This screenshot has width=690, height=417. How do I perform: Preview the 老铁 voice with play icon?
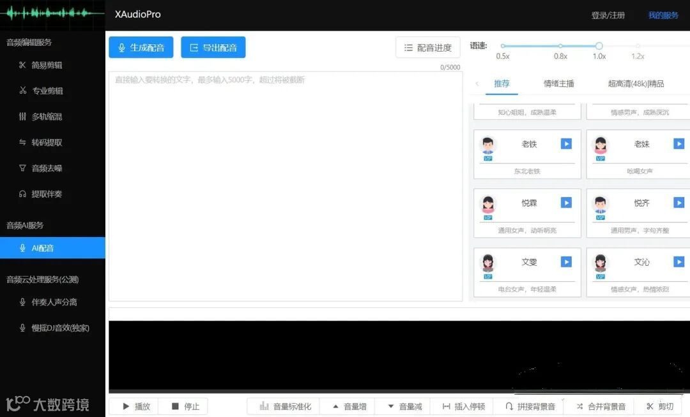(x=566, y=143)
